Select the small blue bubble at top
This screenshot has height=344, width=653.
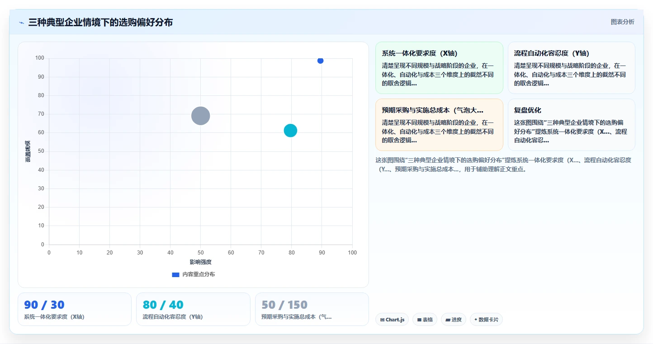(320, 61)
